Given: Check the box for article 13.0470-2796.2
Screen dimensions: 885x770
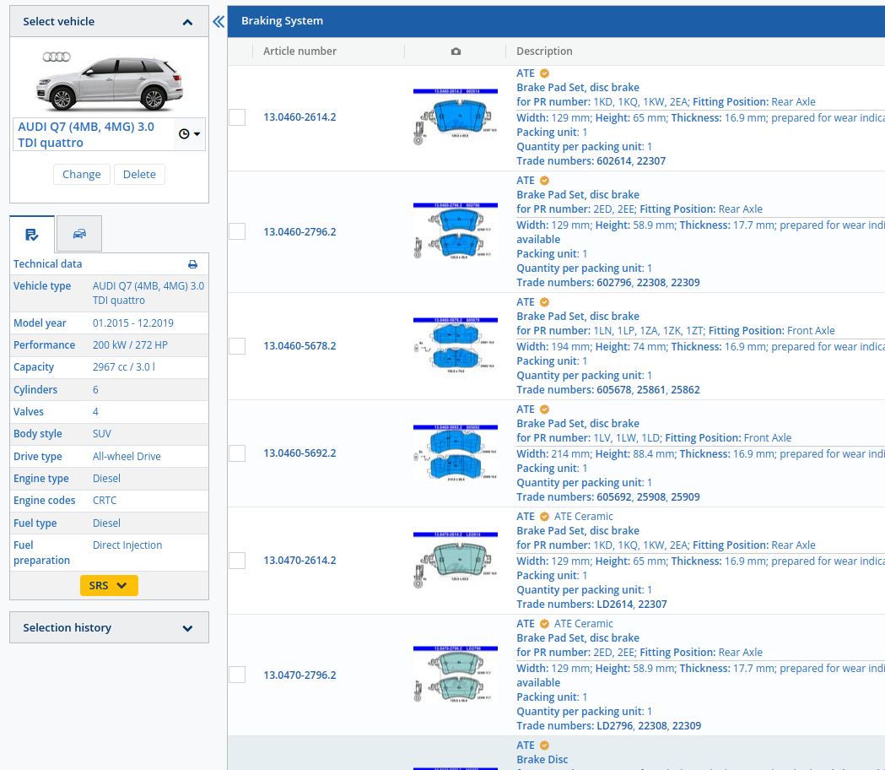Looking at the screenshot, I should [x=237, y=675].
